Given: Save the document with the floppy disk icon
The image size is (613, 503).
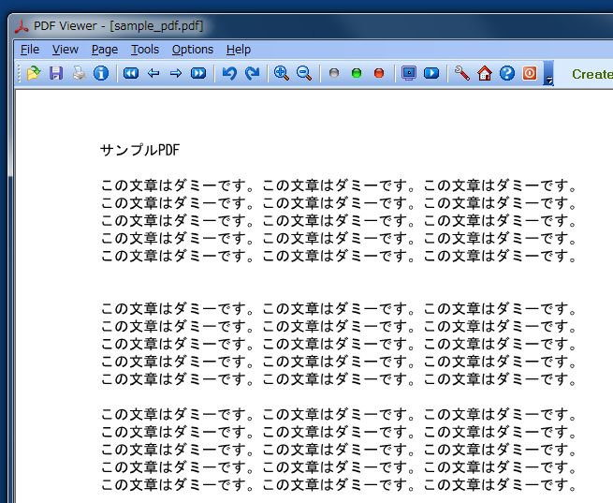Looking at the screenshot, I should (x=56, y=73).
